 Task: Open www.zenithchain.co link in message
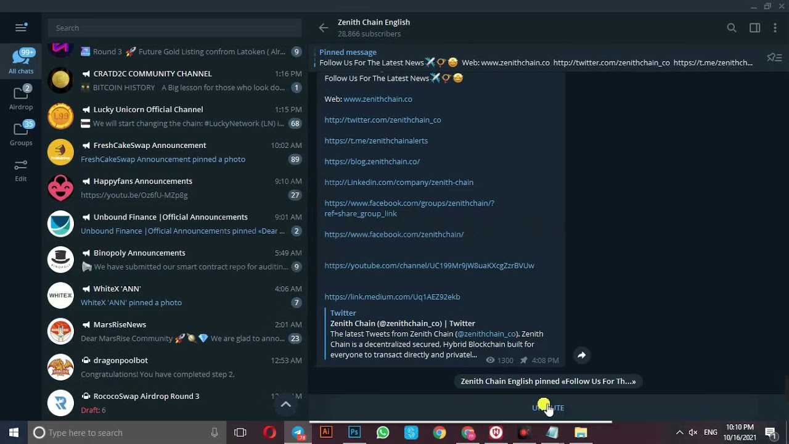point(378,99)
